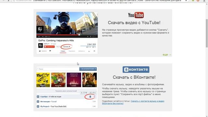Click the track name 'Серебро – Я тебя не отдам'
208x117 pixels.
tap(51, 97)
